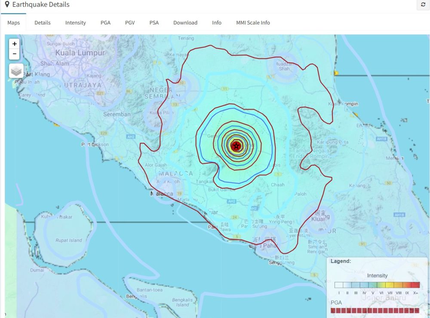Viewport: 430px width, 318px height.
Task: Click the Paloh label on map
Action: pyautogui.click(x=301, y=194)
